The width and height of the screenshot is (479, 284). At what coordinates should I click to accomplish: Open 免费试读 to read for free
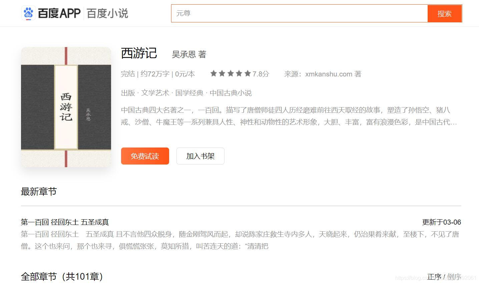tap(145, 156)
